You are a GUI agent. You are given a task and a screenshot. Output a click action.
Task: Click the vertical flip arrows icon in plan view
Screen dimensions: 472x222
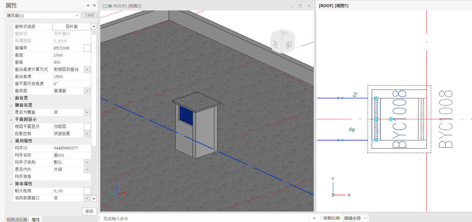[x=355, y=95]
